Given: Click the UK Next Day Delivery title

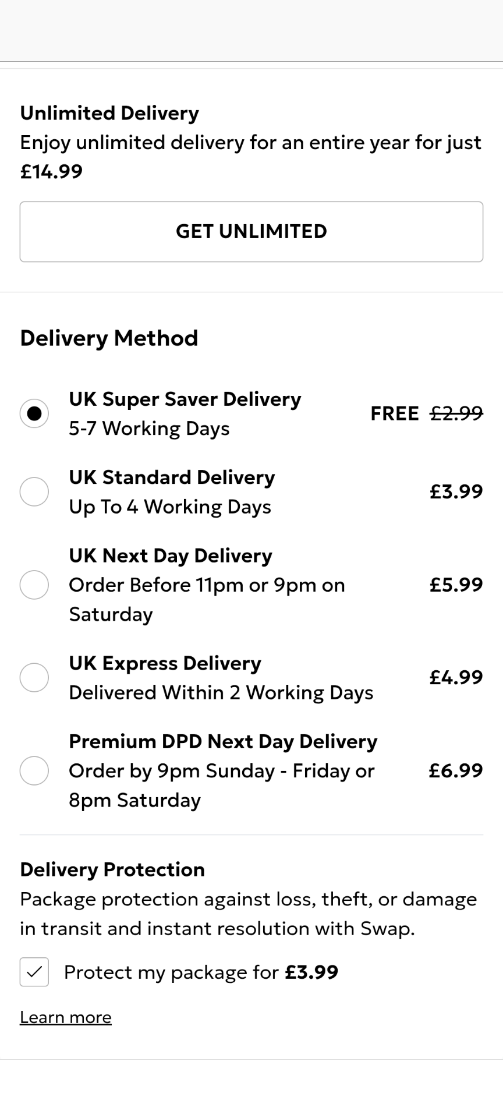Looking at the screenshot, I should pyautogui.click(x=171, y=556).
